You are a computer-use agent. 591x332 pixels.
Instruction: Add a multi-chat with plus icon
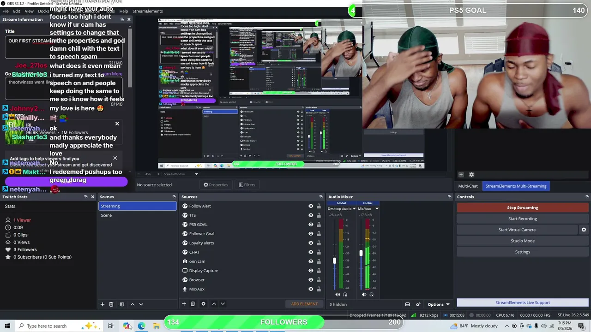(461, 175)
